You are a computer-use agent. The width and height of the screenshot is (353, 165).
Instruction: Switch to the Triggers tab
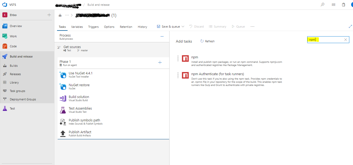[x=93, y=27]
